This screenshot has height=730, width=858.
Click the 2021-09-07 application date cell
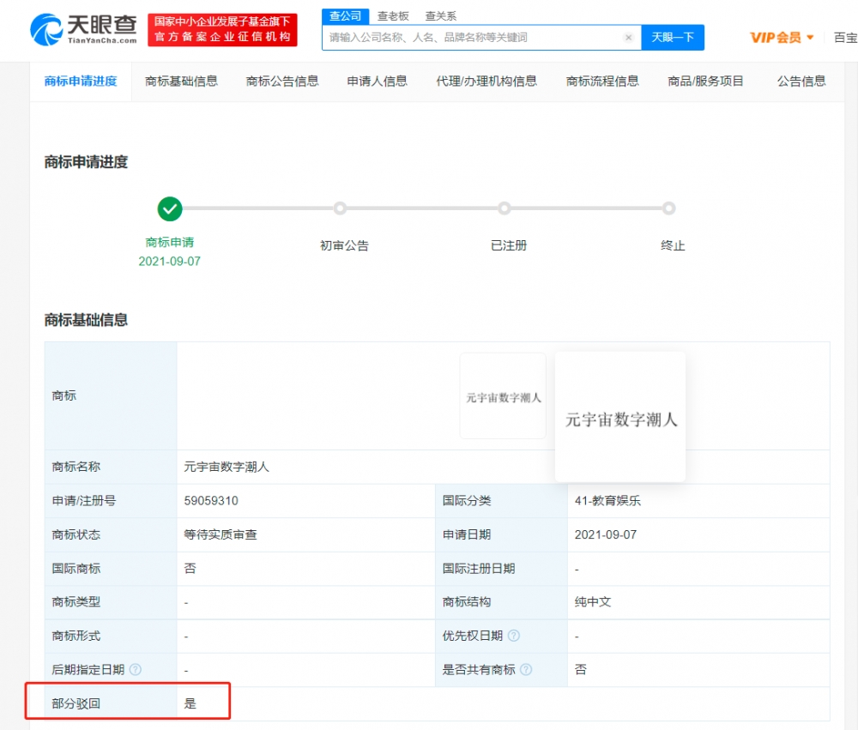tap(606, 534)
